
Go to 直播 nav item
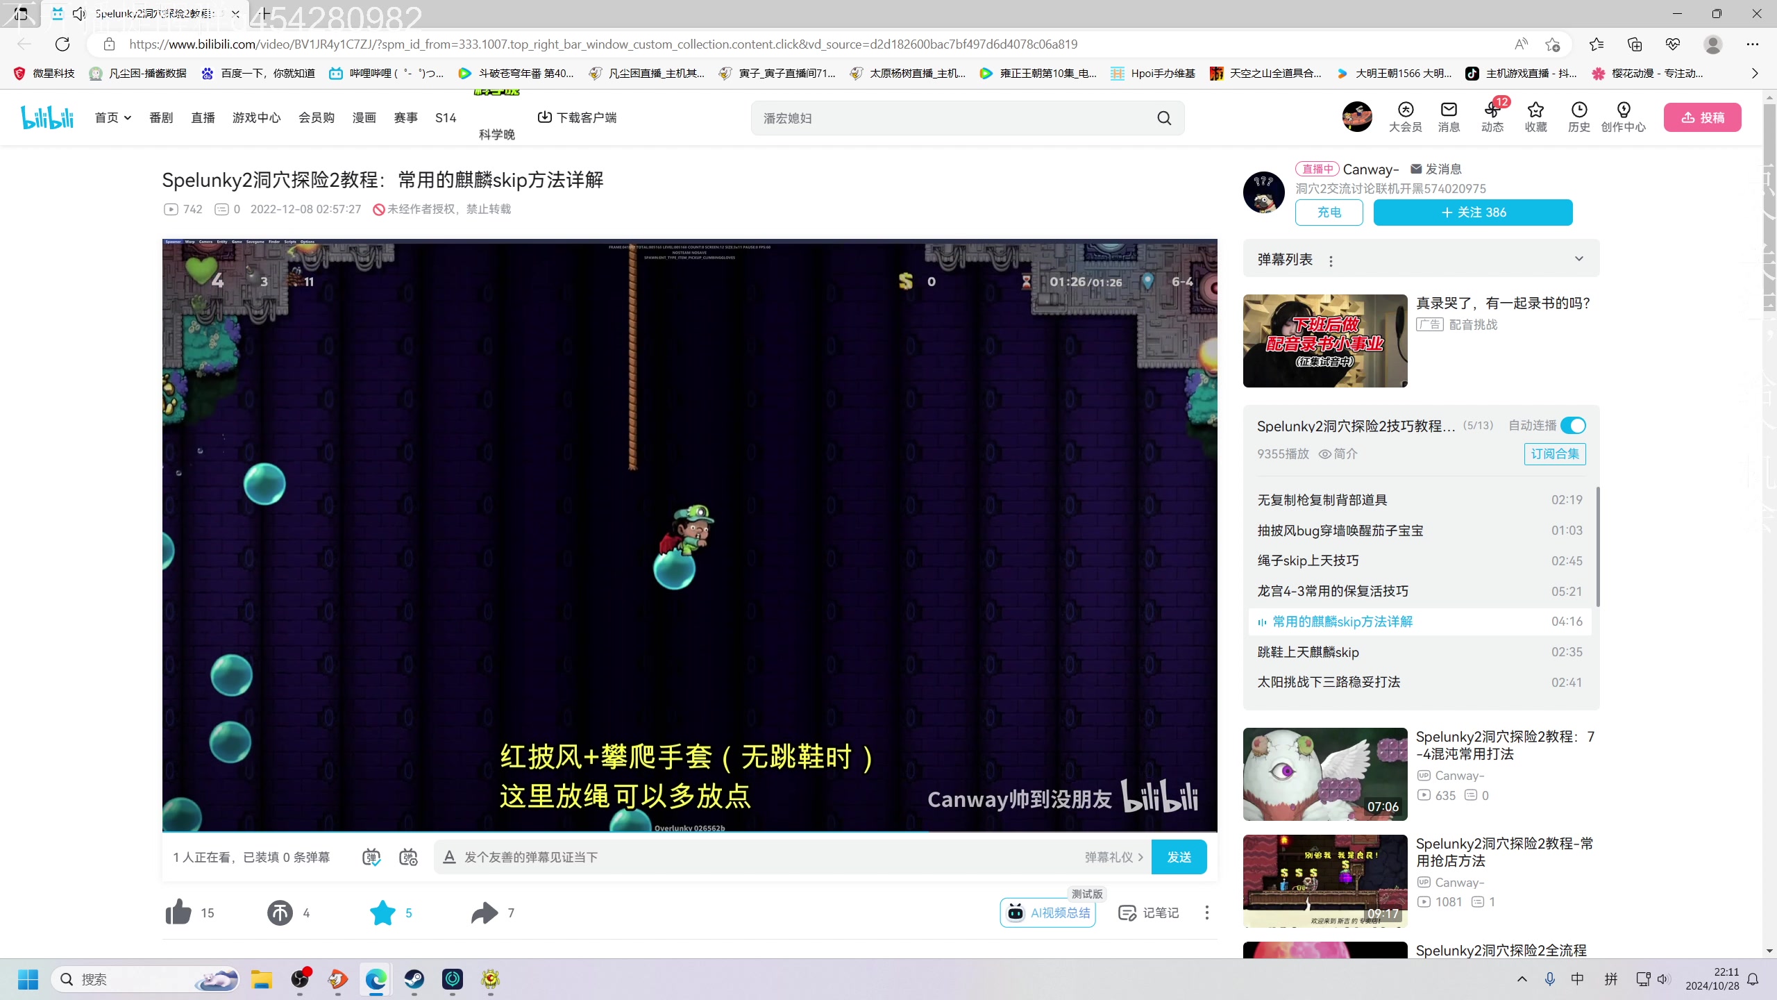pos(203,117)
